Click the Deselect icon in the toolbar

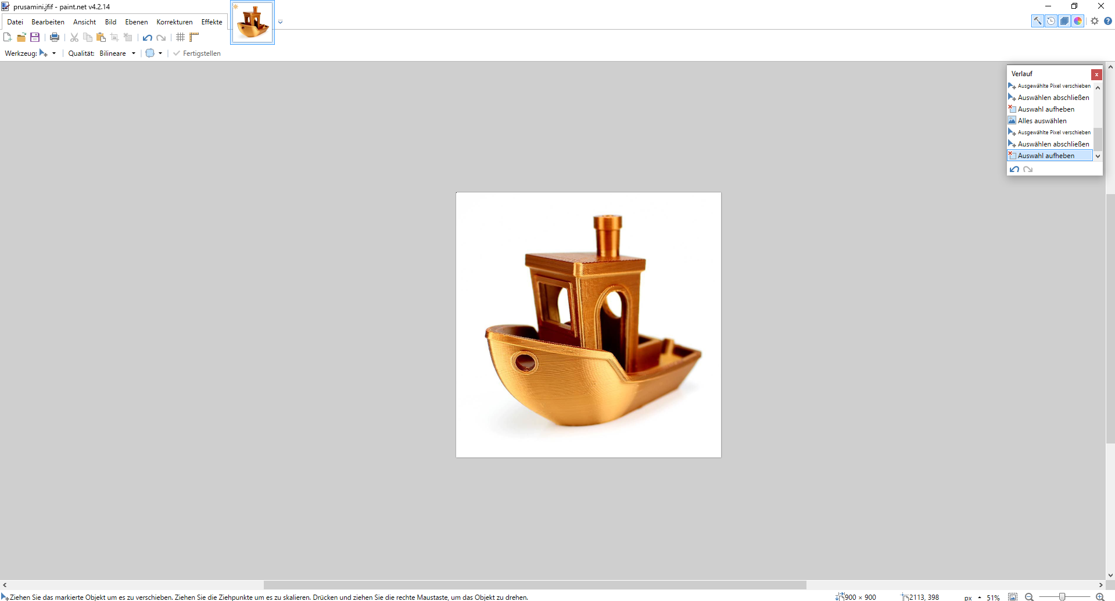click(128, 37)
